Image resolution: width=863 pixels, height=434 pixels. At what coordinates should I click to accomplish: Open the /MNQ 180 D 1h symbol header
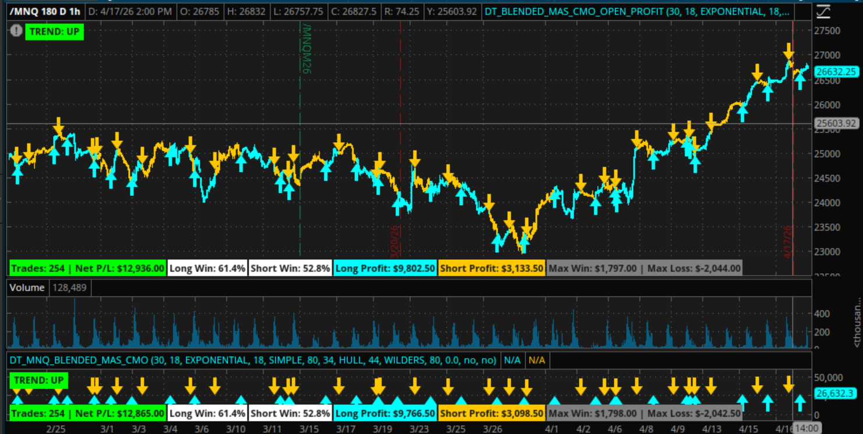(45, 12)
